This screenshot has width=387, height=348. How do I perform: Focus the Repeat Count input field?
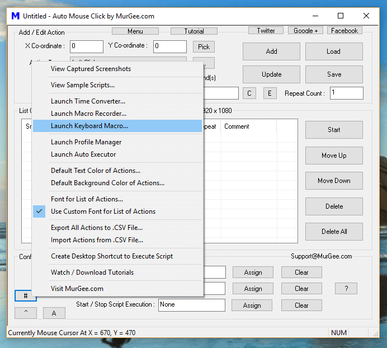tap(347, 93)
